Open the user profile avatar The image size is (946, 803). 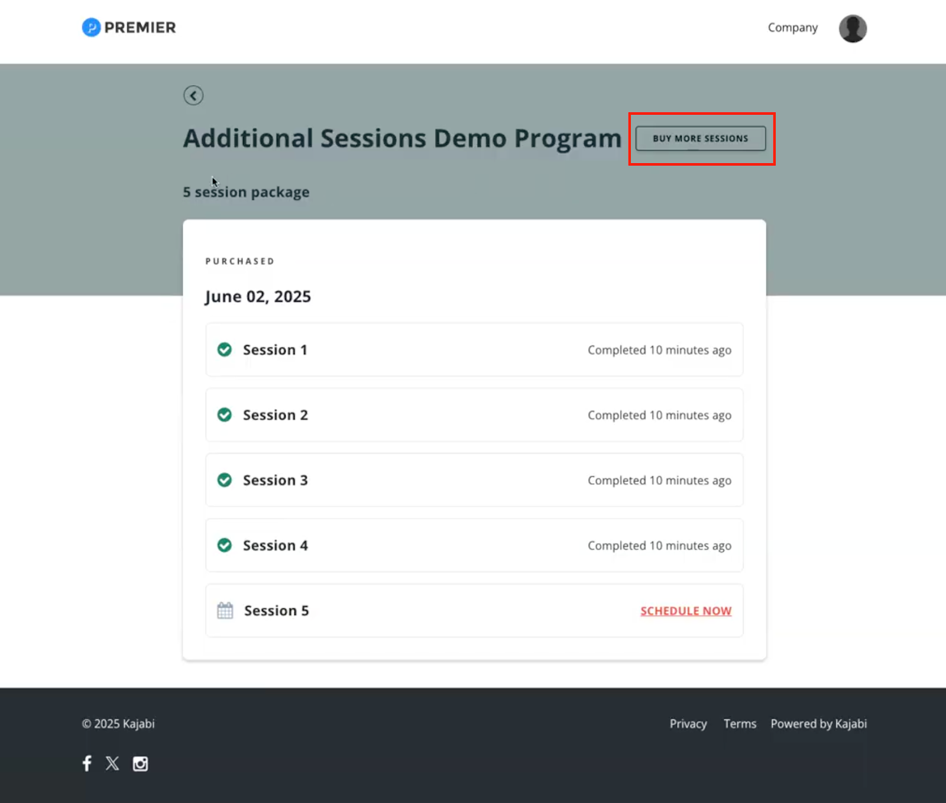[852, 27]
